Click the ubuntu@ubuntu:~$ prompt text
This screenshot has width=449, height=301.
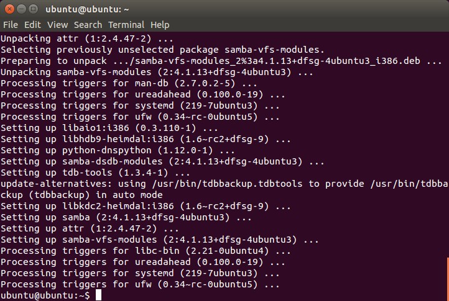pos(45,295)
